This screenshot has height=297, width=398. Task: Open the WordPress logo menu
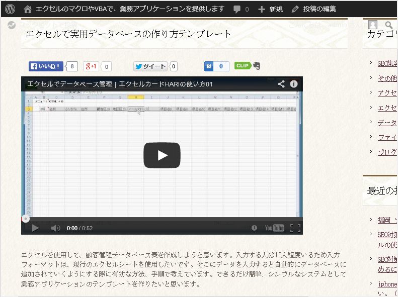tap(10, 9)
